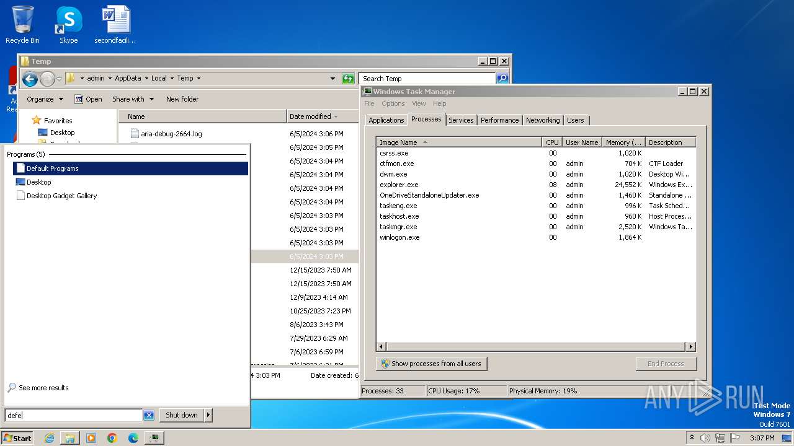794x446 pixels.
Task: Open the Skype desktop shortcut
Action: tap(68, 25)
